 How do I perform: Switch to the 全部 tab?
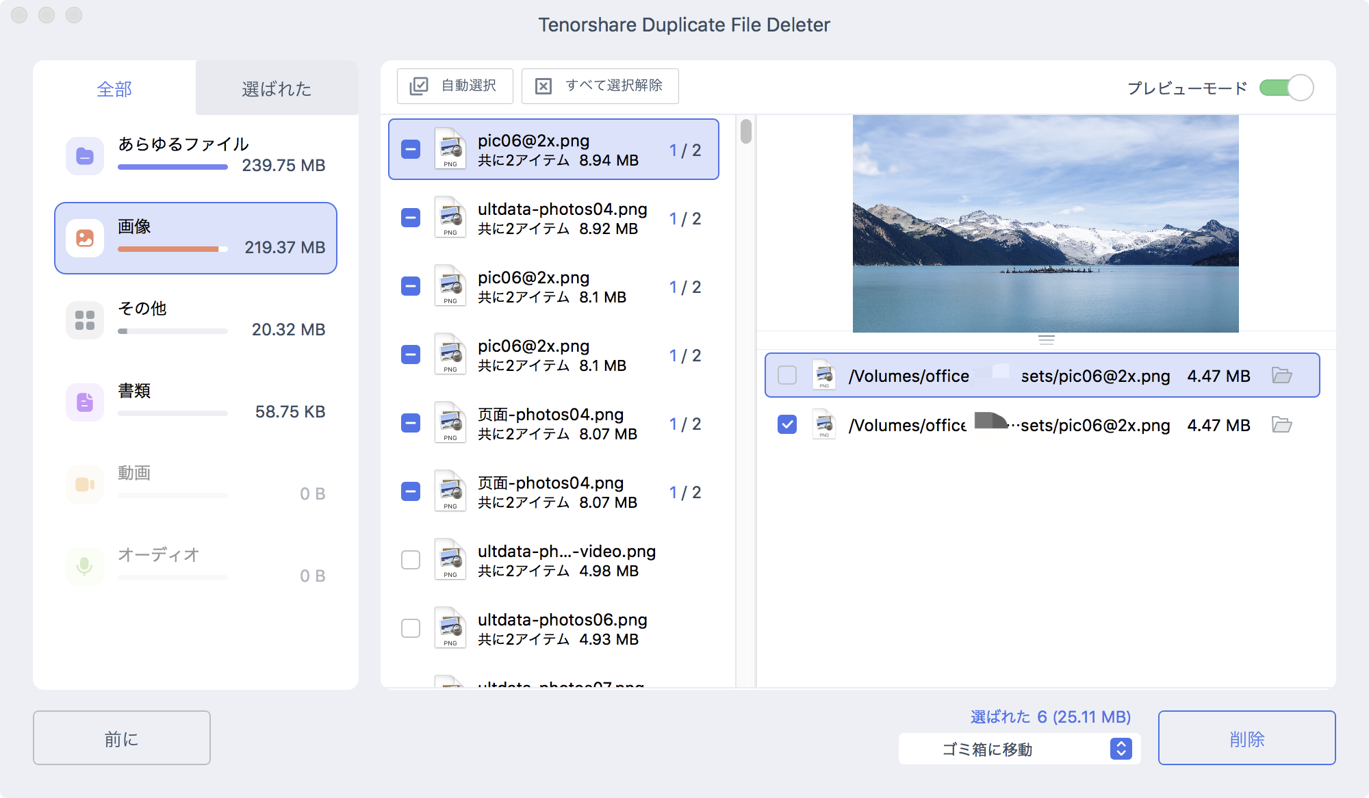tap(114, 89)
